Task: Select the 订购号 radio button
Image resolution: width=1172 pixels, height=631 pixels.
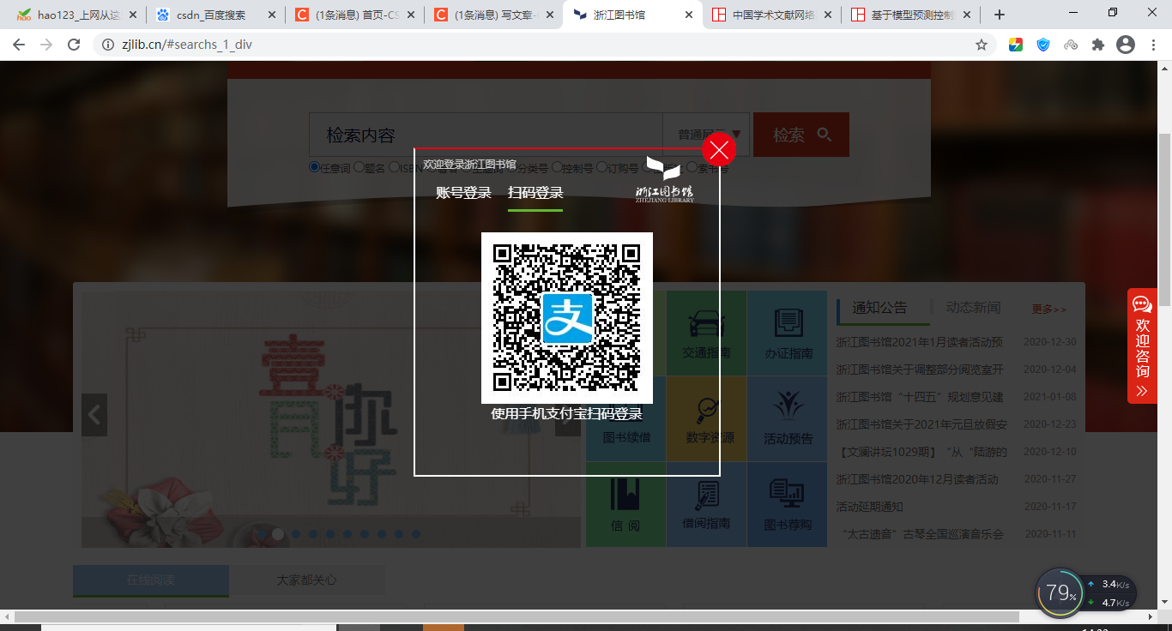Action: pyautogui.click(x=601, y=168)
